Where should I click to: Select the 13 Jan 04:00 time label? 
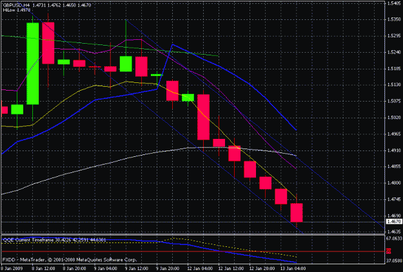293,268
